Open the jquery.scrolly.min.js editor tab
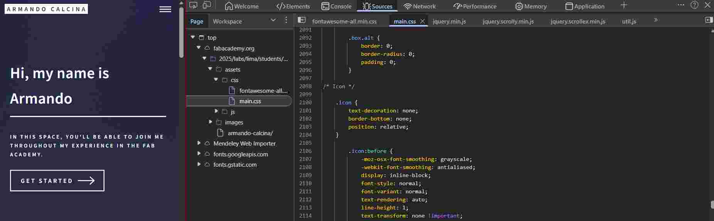This screenshot has height=221, width=714. coord(508,22)
